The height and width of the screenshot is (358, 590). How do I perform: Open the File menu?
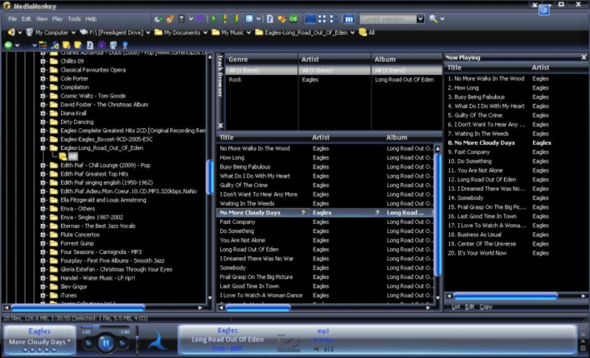point(12,19)
